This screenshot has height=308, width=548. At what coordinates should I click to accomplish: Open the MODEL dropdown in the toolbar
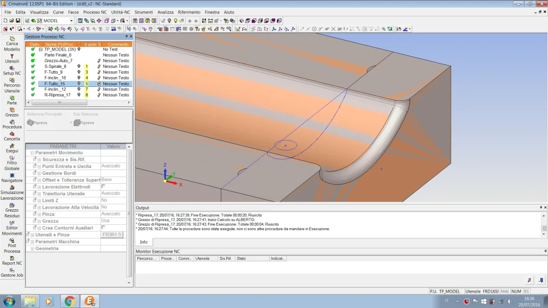point(71,21)
